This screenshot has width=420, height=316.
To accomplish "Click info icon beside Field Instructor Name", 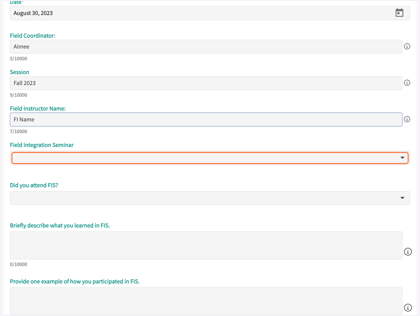I will tap(407, 119).
